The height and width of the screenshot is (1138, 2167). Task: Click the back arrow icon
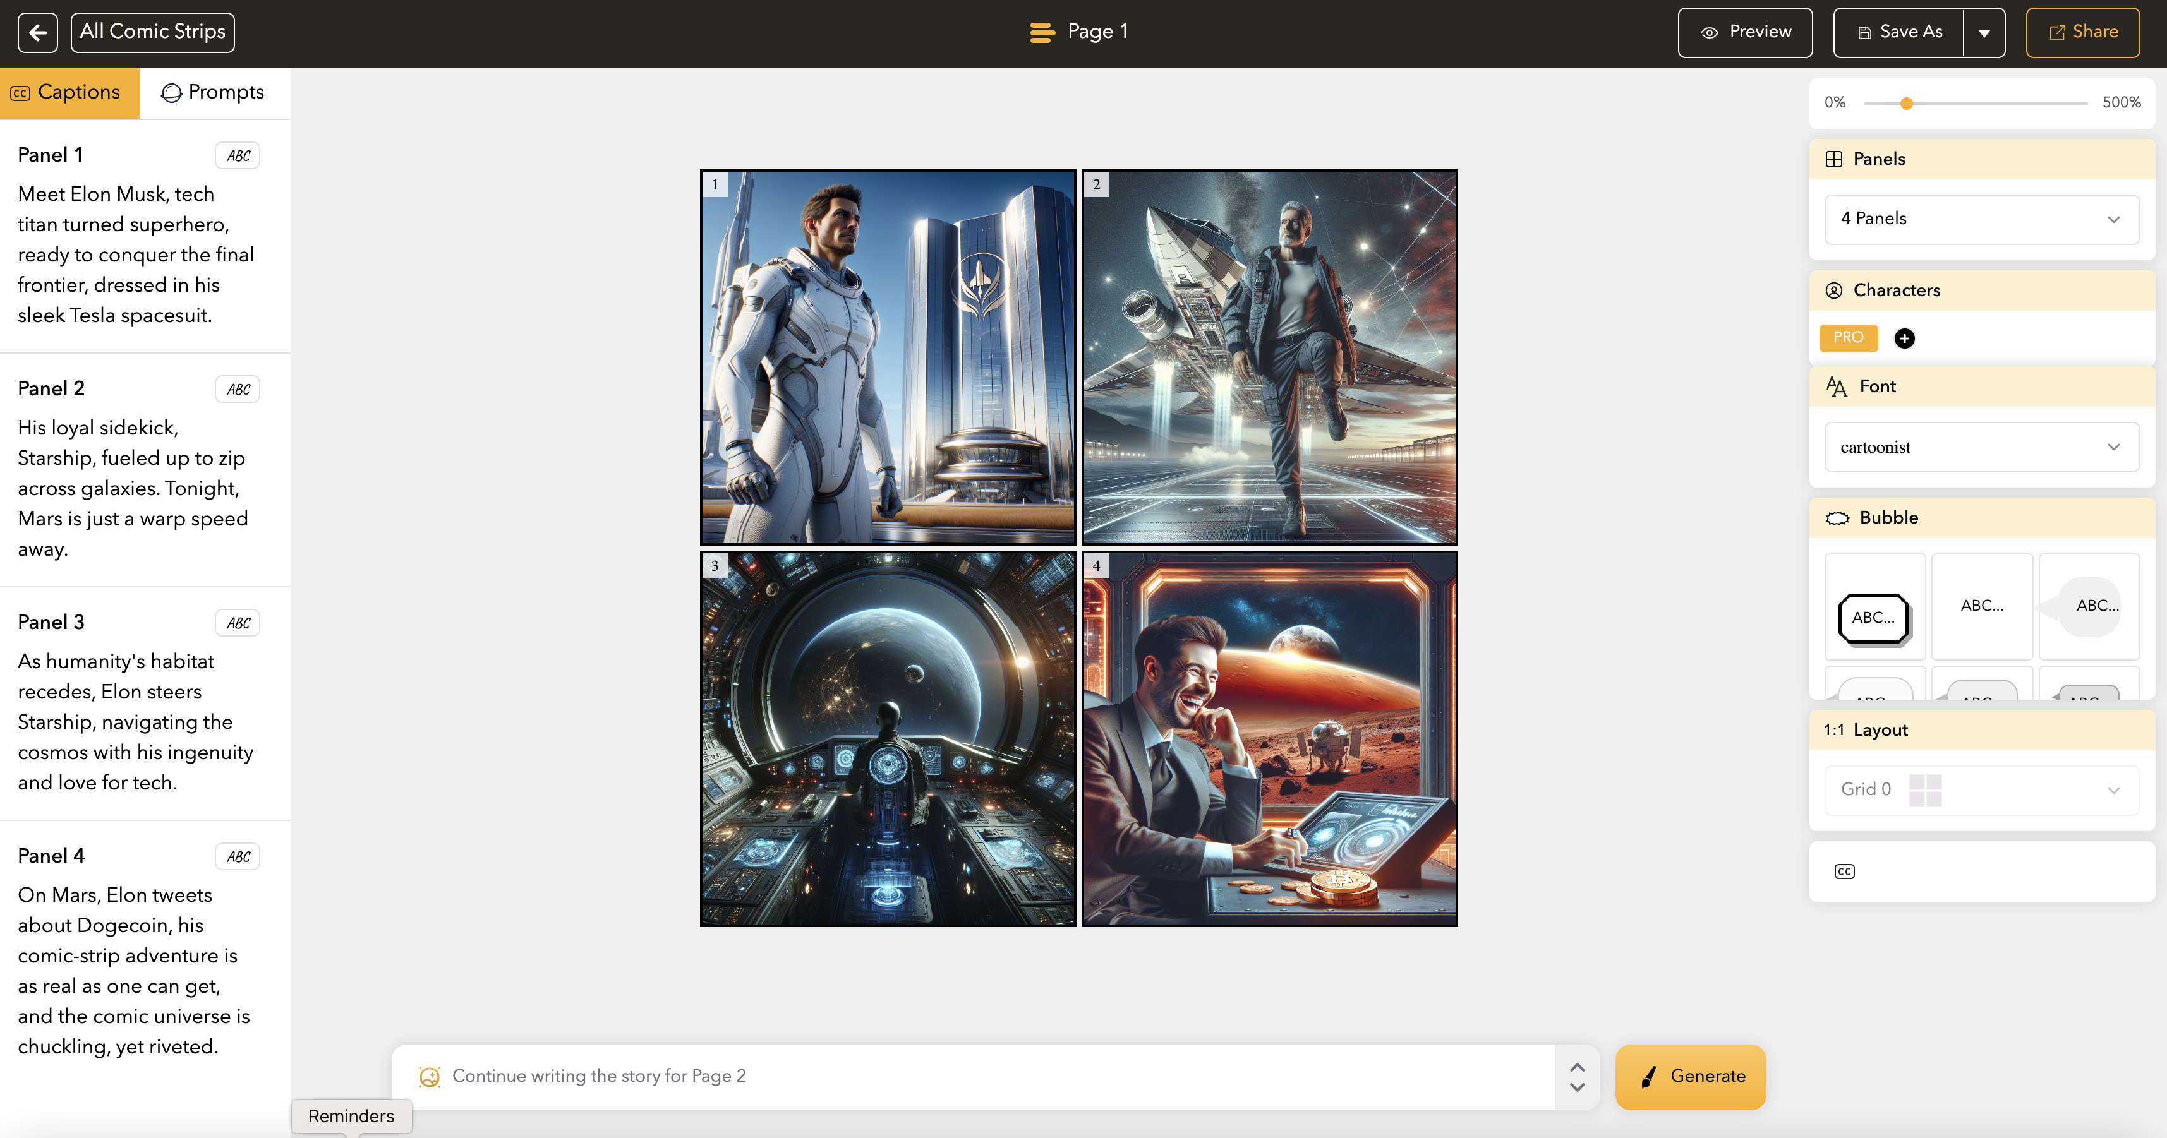pyautogui.click(x=37, y=32)
